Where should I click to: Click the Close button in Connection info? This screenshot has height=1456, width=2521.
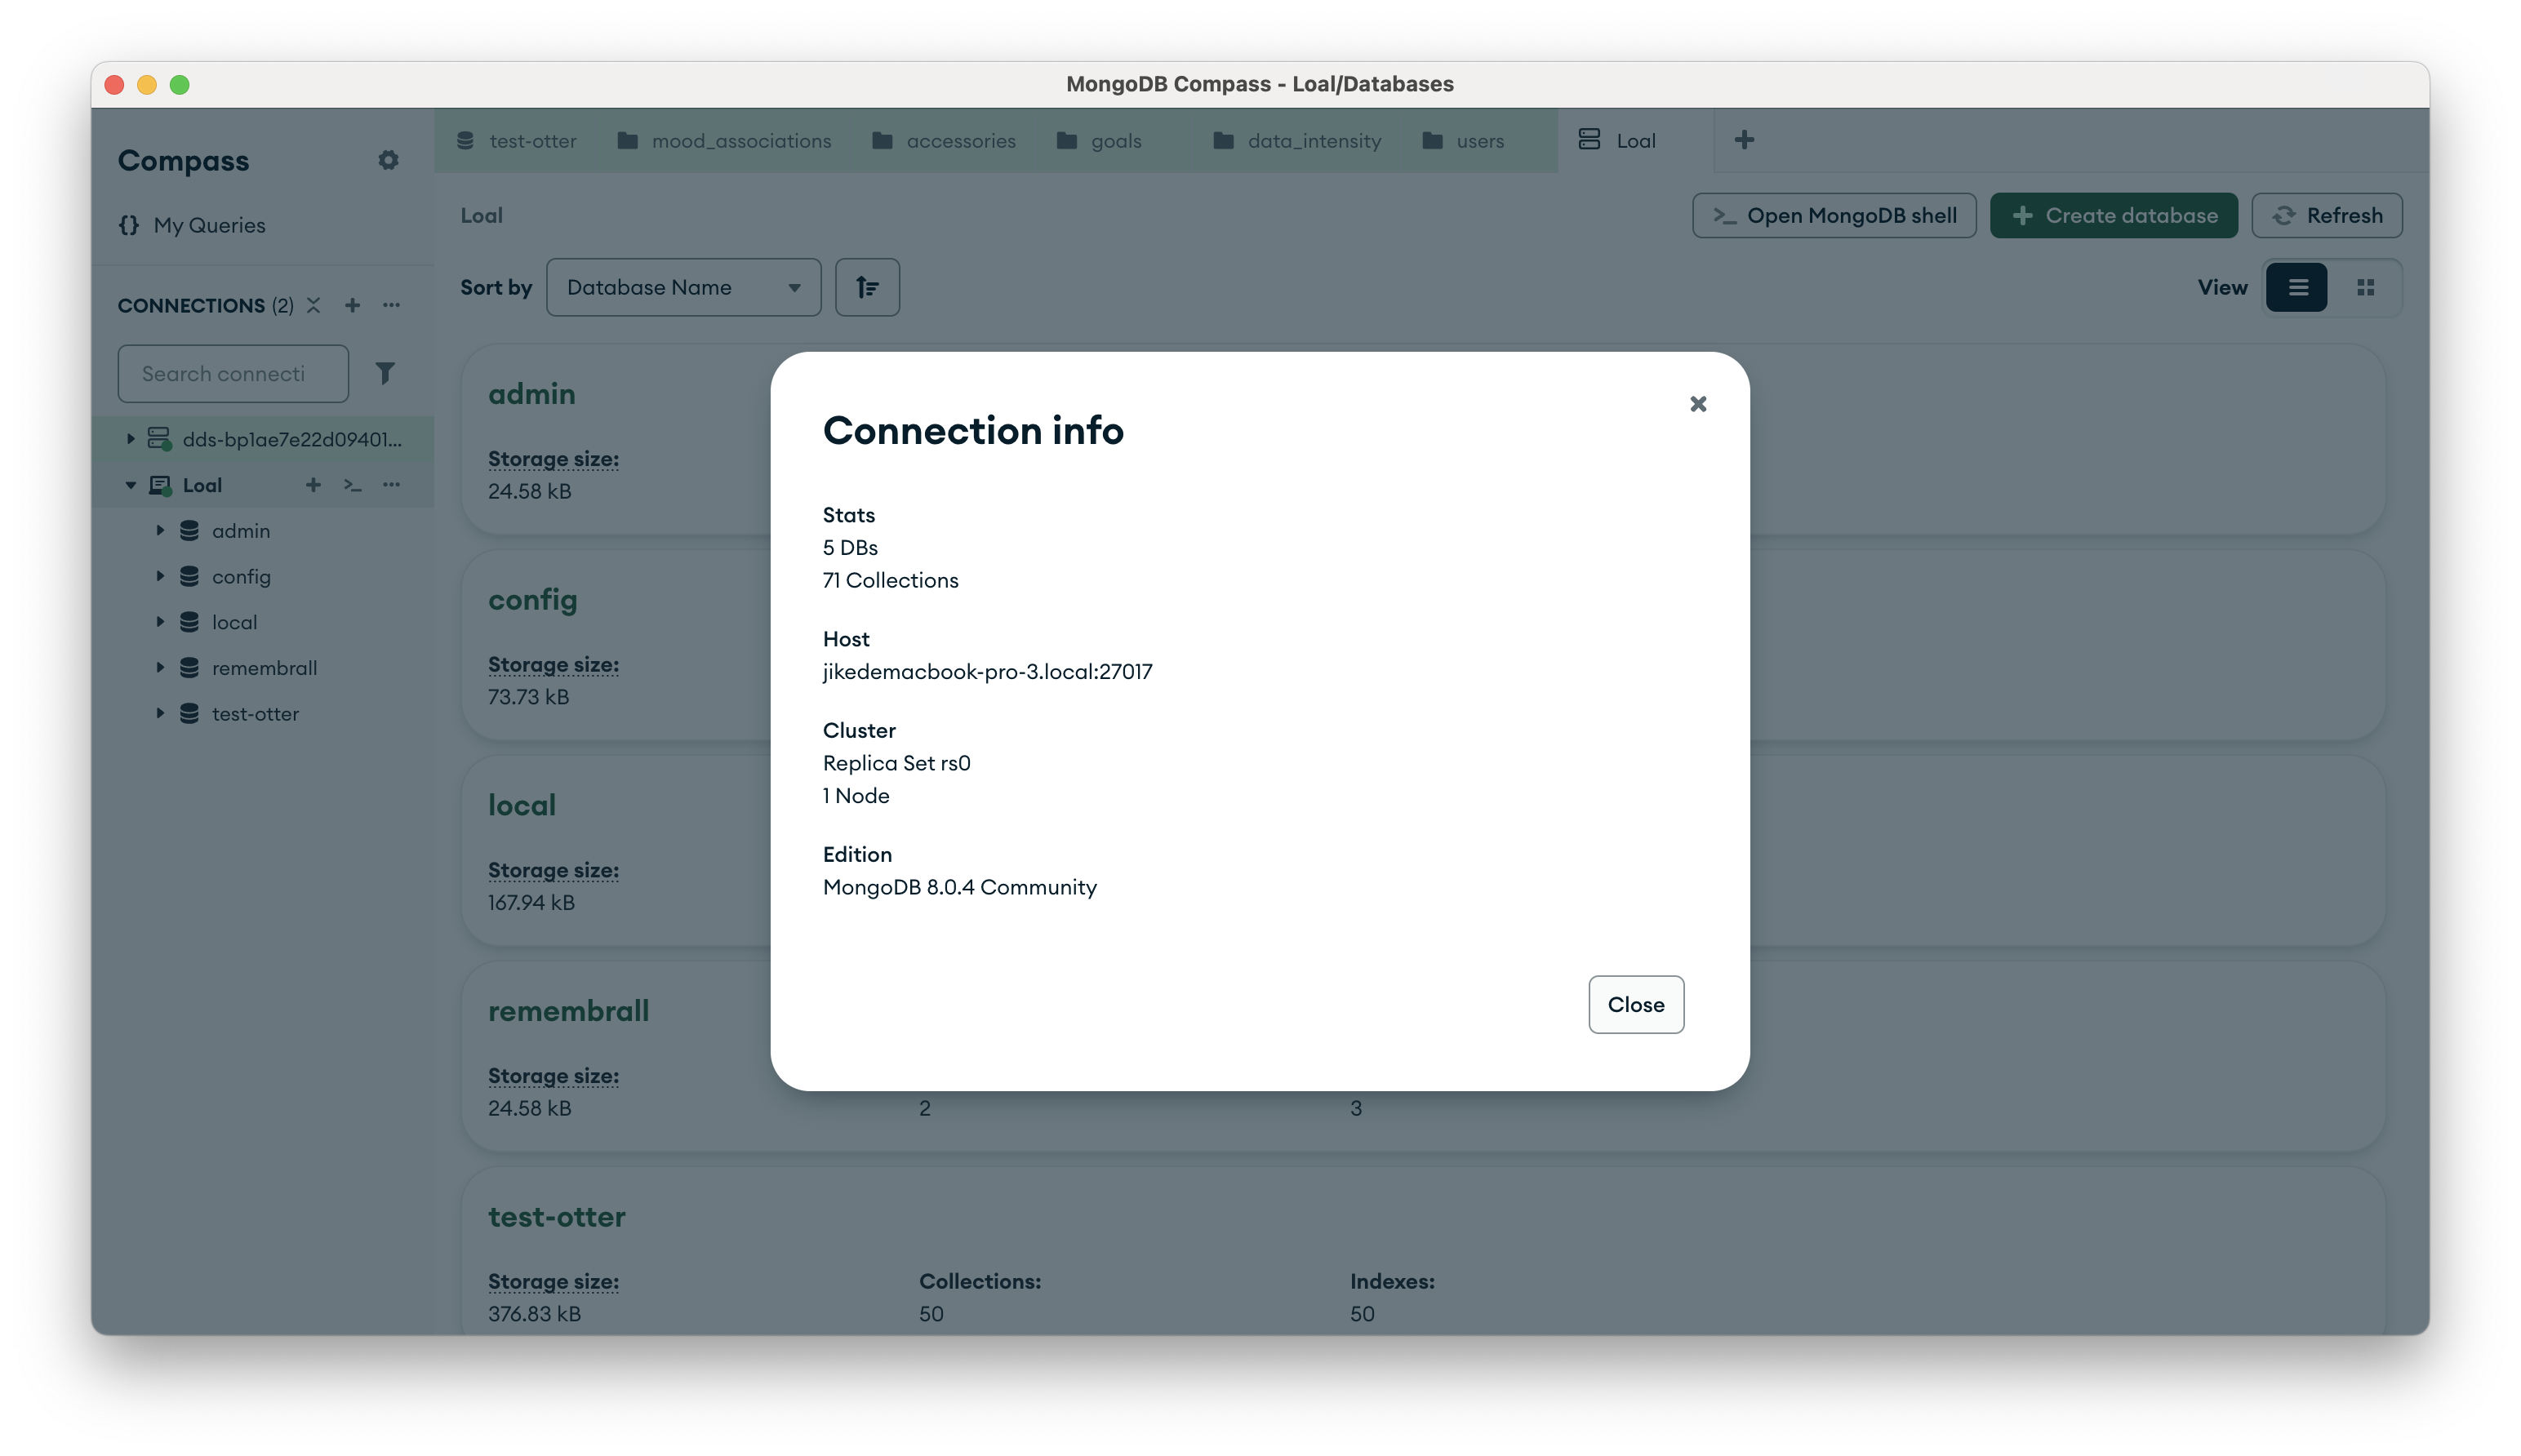coord(1635,1004)
